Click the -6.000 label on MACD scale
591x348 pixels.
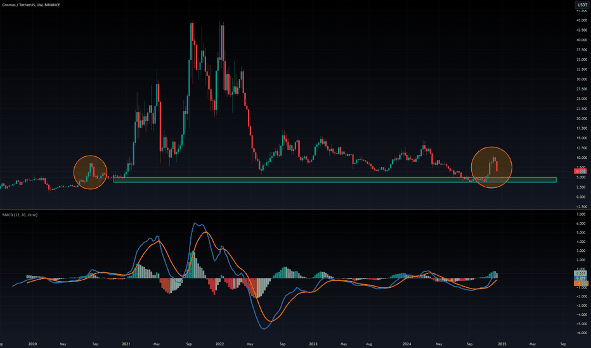click(x=581, y=333)
